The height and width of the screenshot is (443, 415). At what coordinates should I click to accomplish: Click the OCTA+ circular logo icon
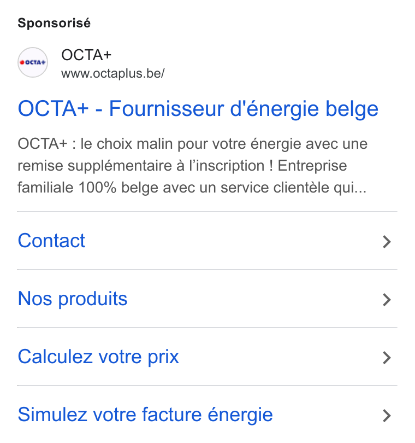[x=33, y=62]
